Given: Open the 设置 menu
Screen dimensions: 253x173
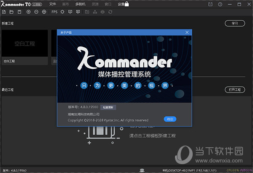Looking at the screenshot, I should (121, 4).
